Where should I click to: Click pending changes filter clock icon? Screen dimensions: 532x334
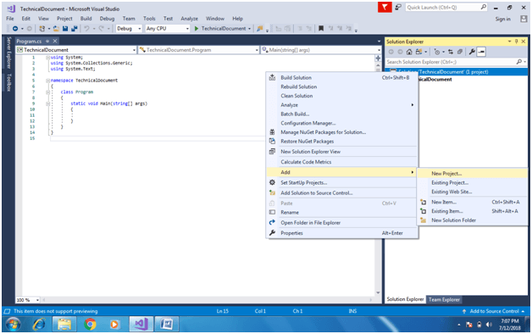[x=437, y=52]
